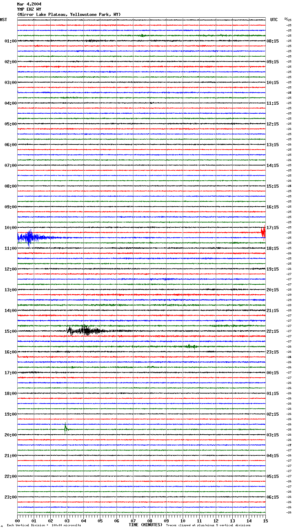This screenshot has width=293, height=530.
Task: Click the "19:15" UTC time label
Action: 273,269
